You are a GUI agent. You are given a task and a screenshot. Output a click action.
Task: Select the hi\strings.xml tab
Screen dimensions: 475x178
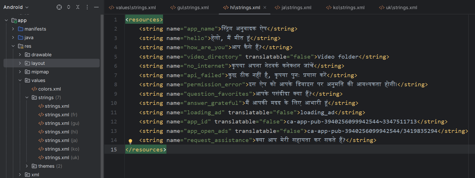(245, 7)
